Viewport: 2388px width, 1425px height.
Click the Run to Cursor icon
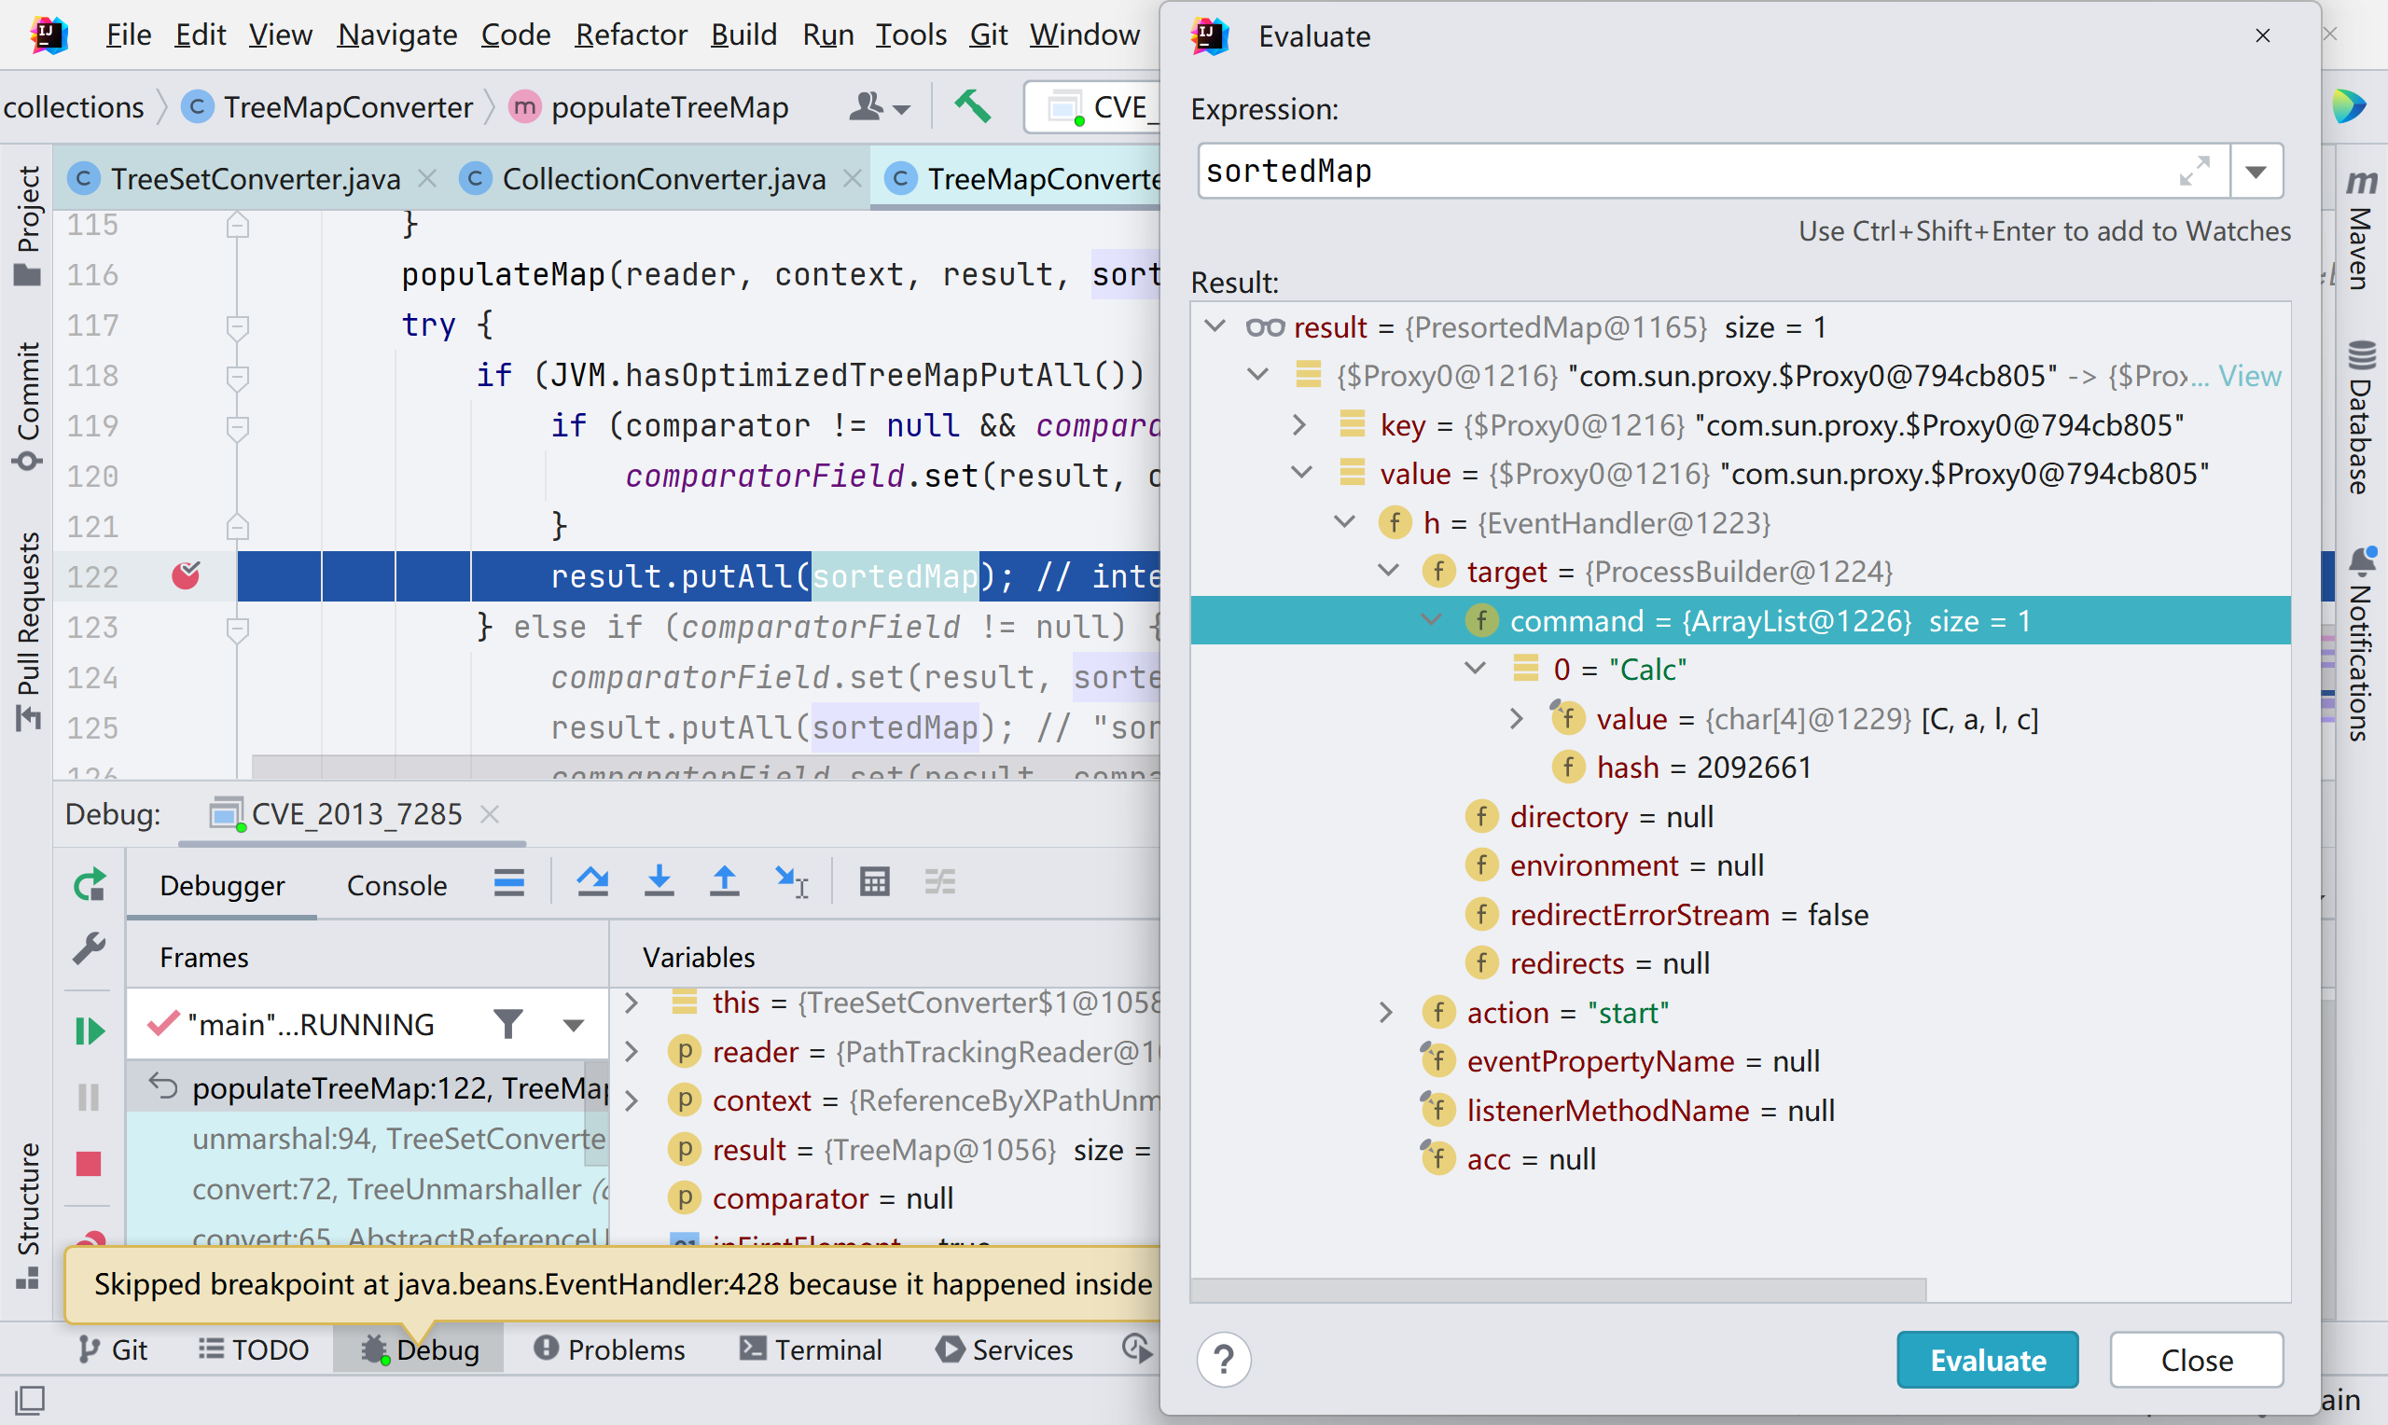tap(791, 882)
